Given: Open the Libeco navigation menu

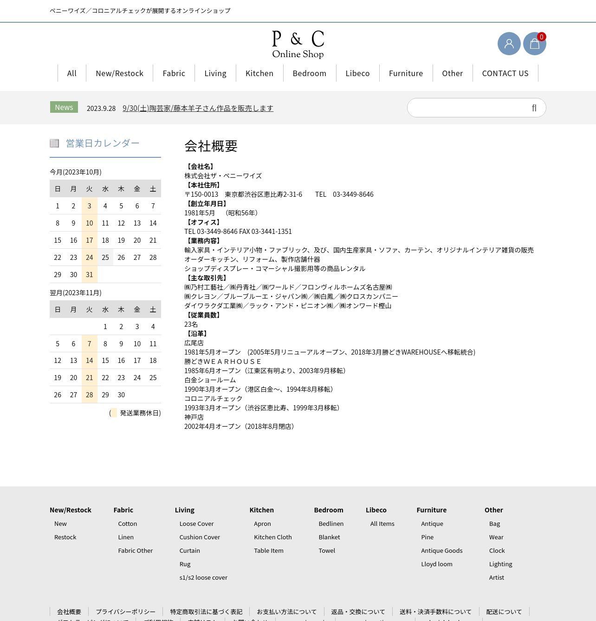Looking at the screenshot, I should pyautogui.click(x=357, y=73).
